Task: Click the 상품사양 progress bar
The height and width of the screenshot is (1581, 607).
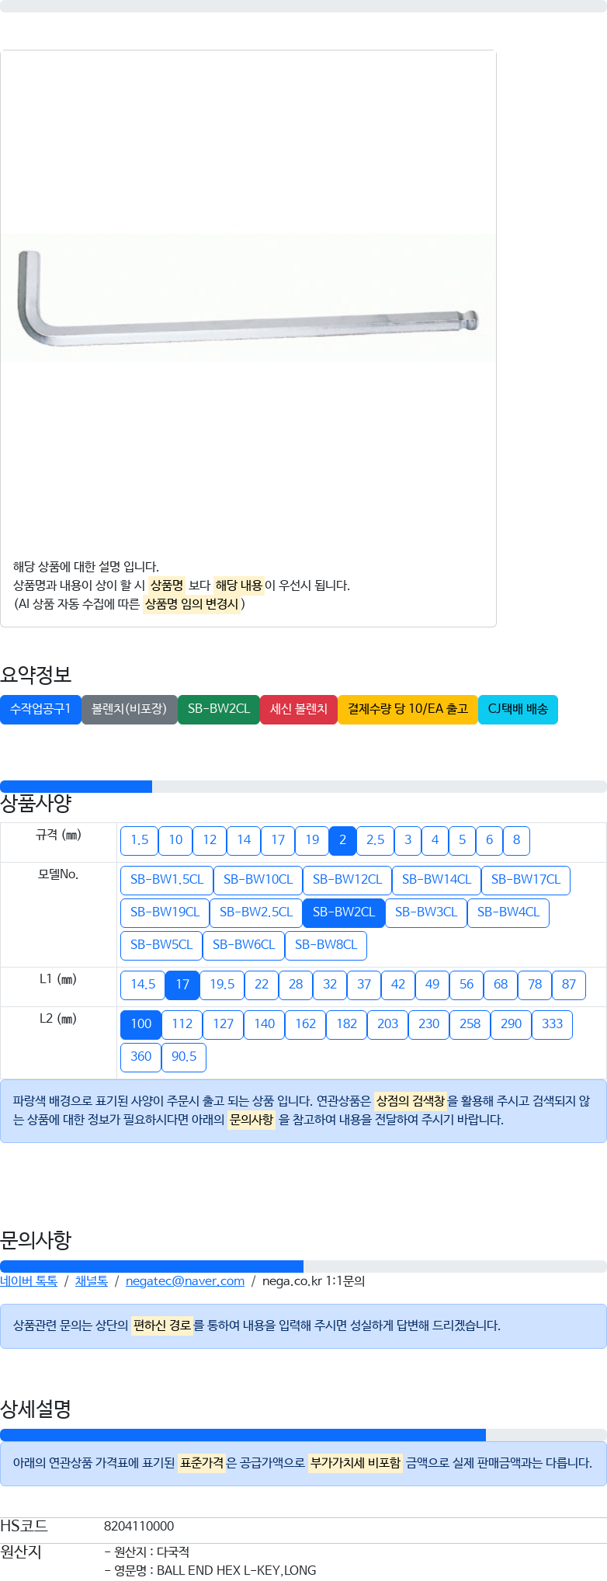Action: [303, 787]
